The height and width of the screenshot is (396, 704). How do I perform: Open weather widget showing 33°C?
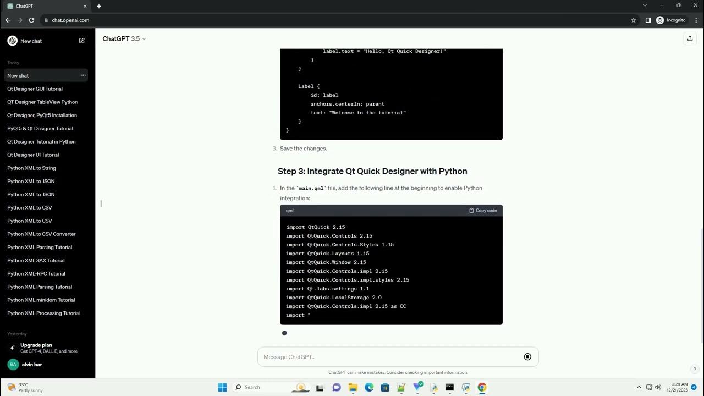25,387
